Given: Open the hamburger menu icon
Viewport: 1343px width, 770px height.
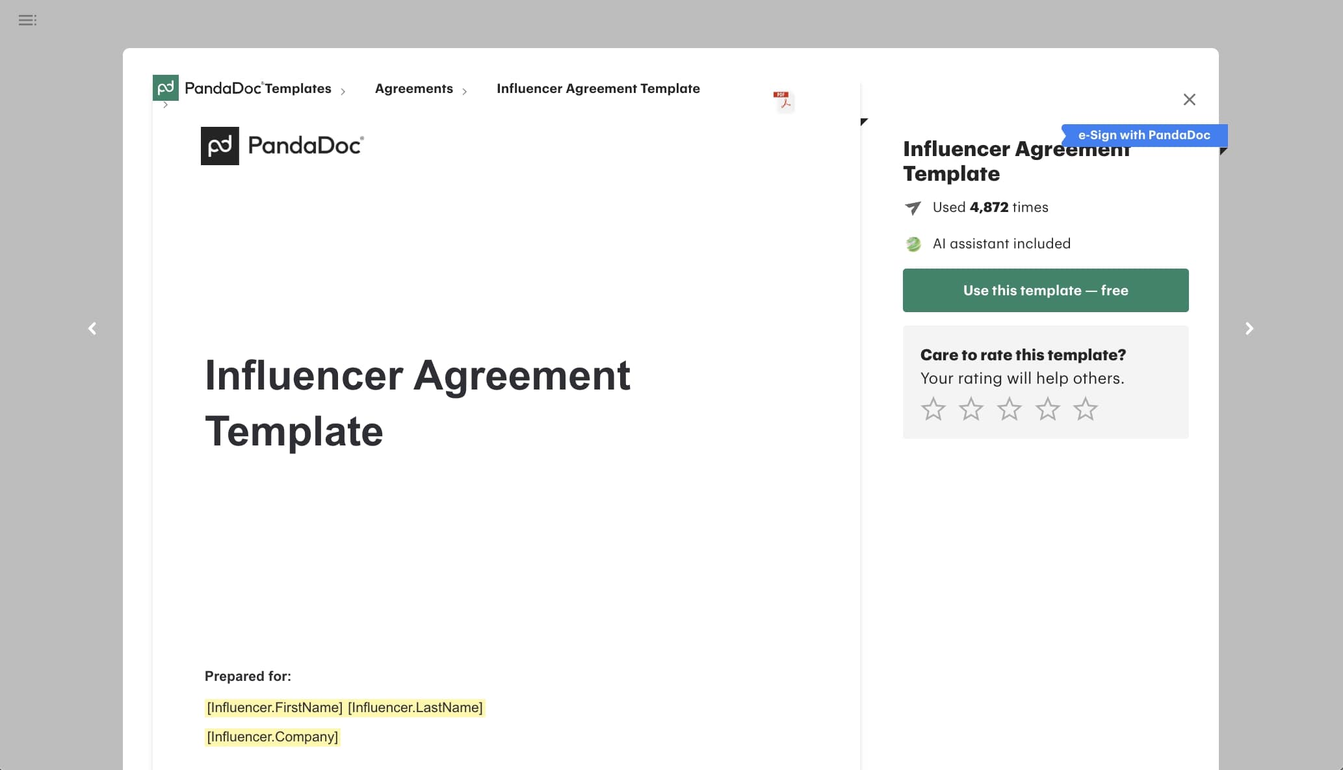Looking at the screenshot, I should (x=27, y=20).
